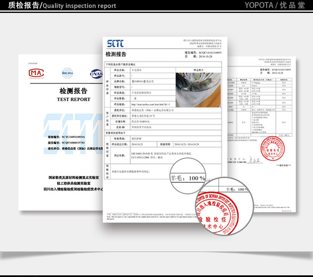Screen dimensions: 313x277
Task: Click the SCTC logo on middle report
Action: point(115,44)
